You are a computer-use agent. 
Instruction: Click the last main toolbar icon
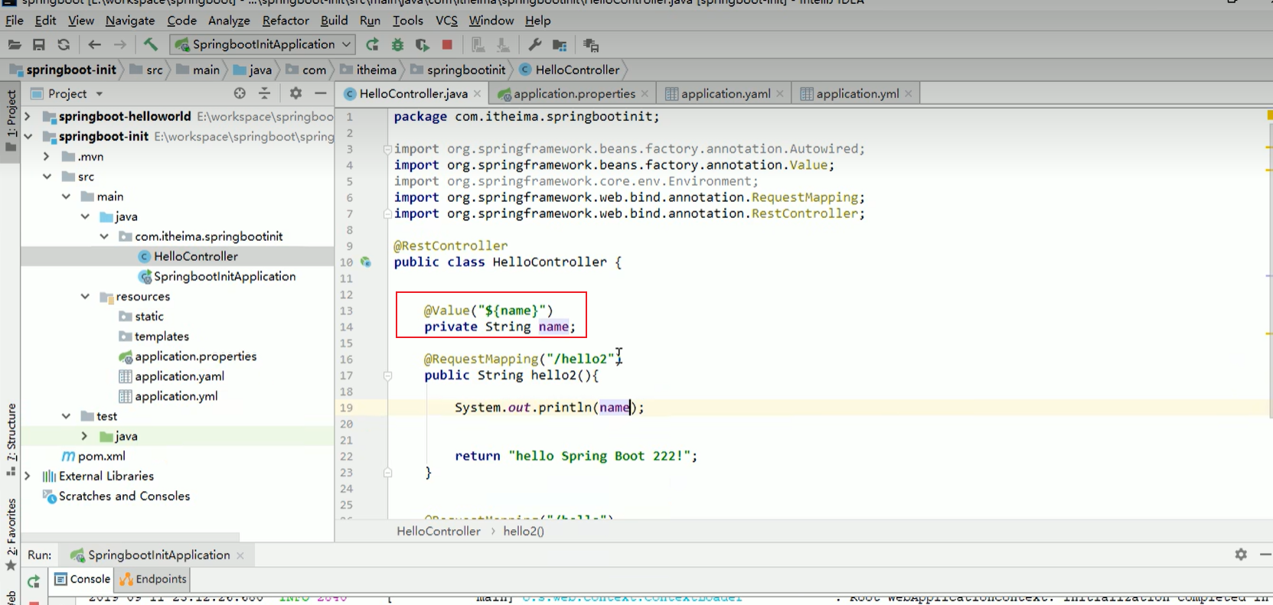590,45
